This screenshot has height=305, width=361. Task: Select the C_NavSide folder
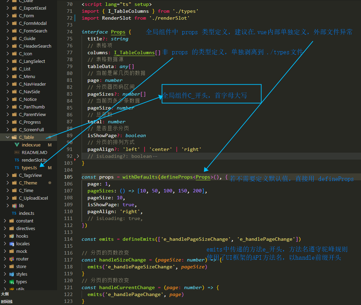click(x=29, y=92)
